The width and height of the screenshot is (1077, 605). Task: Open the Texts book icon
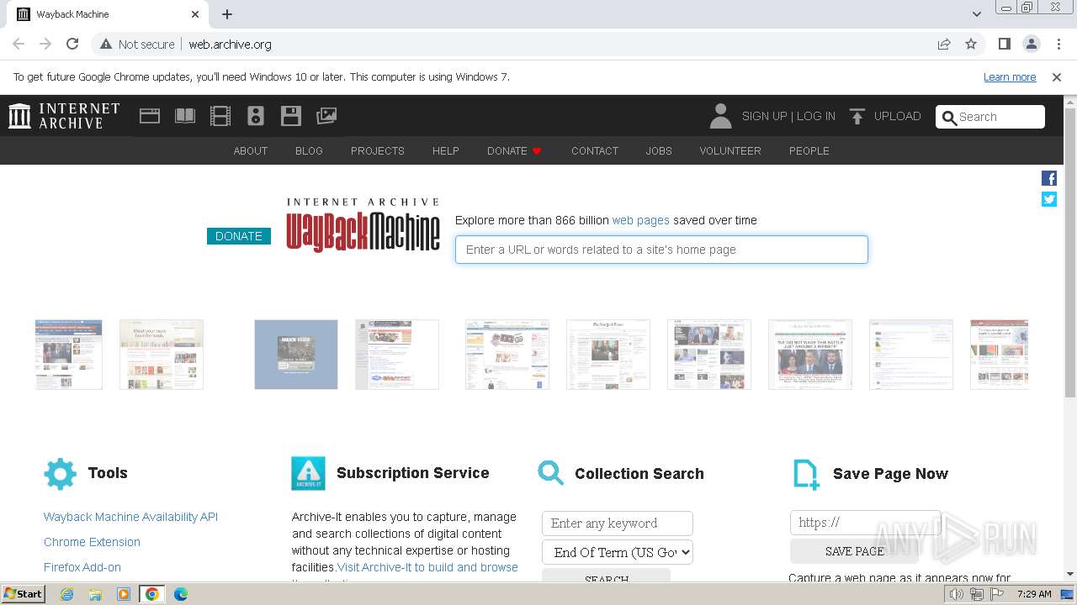[x=185, y=116]
